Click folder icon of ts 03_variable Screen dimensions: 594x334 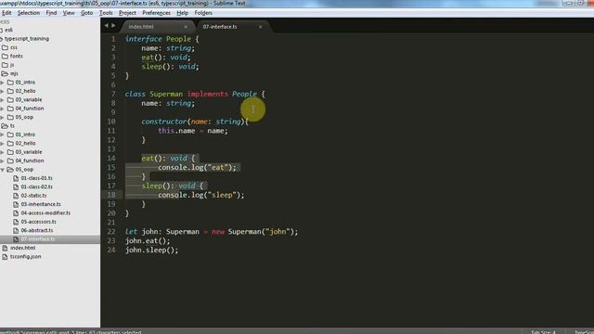(10, 152)
